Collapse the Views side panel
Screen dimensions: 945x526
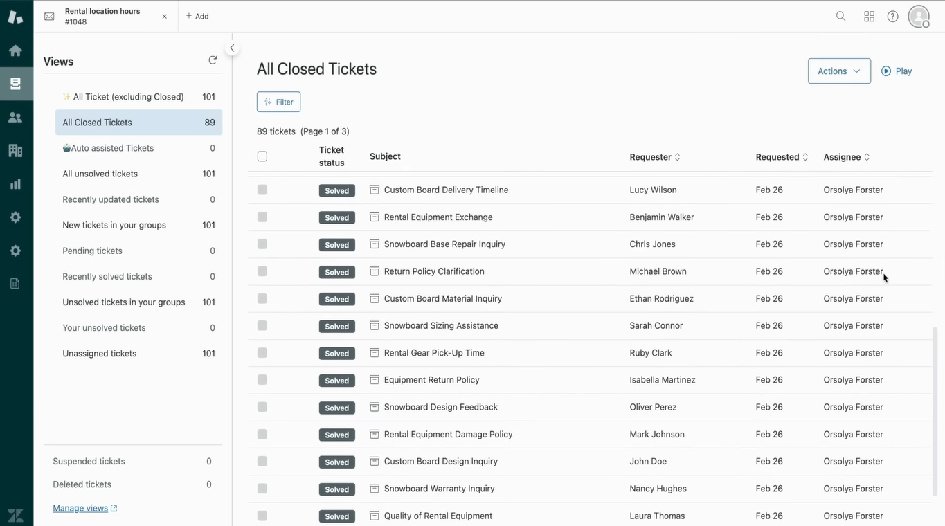point(233,48)
